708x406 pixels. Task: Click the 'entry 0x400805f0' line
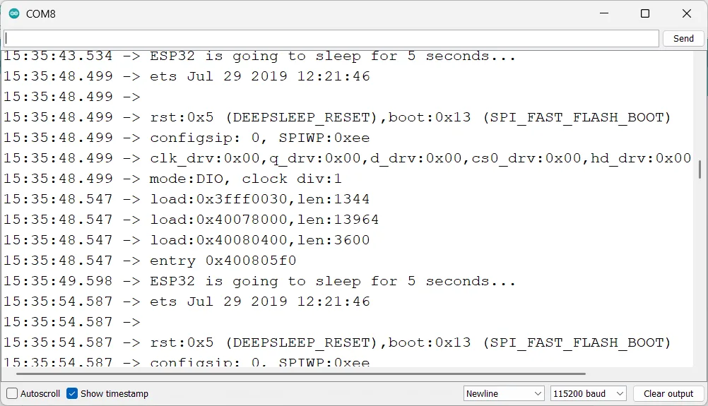[150, 261]
